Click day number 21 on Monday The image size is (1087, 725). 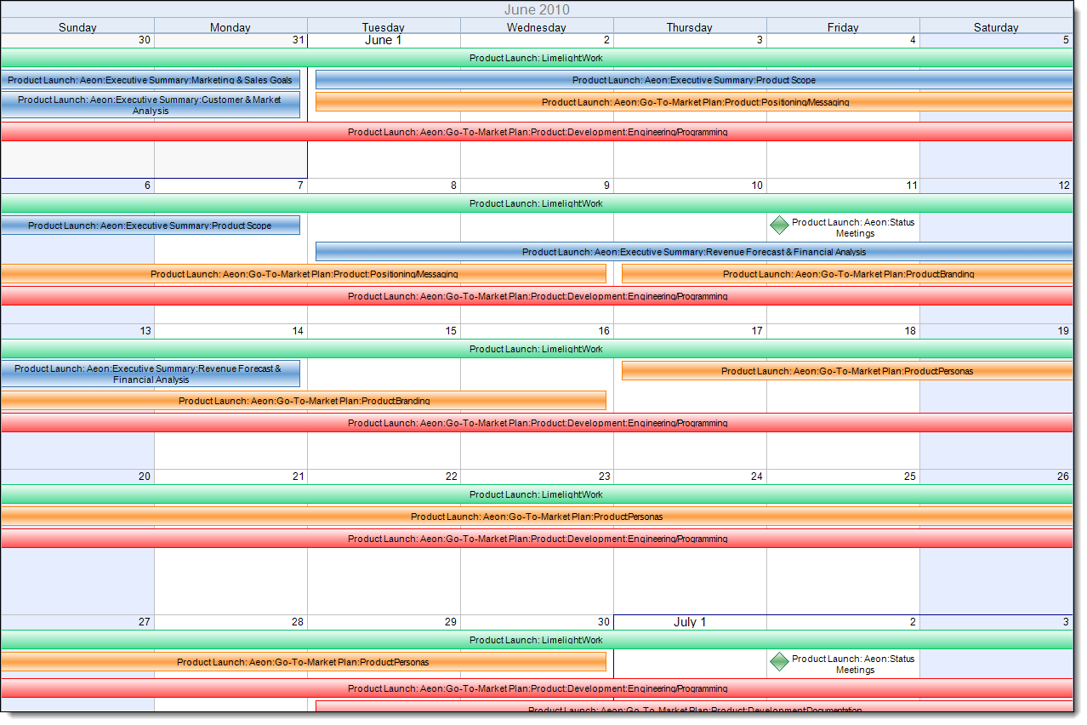(x=298, y=477)
